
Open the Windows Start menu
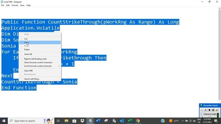(4, 121)
